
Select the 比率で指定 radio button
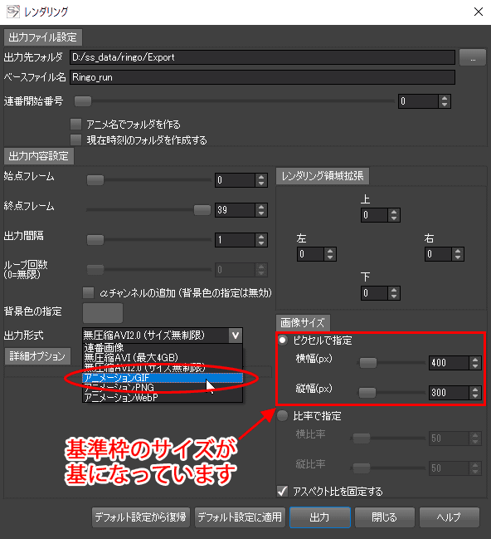283,416
